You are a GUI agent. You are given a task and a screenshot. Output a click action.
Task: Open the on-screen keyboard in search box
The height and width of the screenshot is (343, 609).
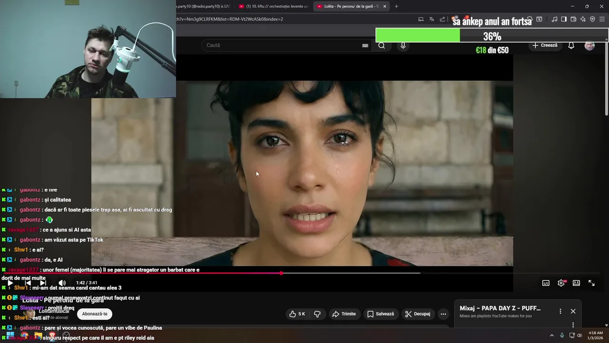click(365, 45)
